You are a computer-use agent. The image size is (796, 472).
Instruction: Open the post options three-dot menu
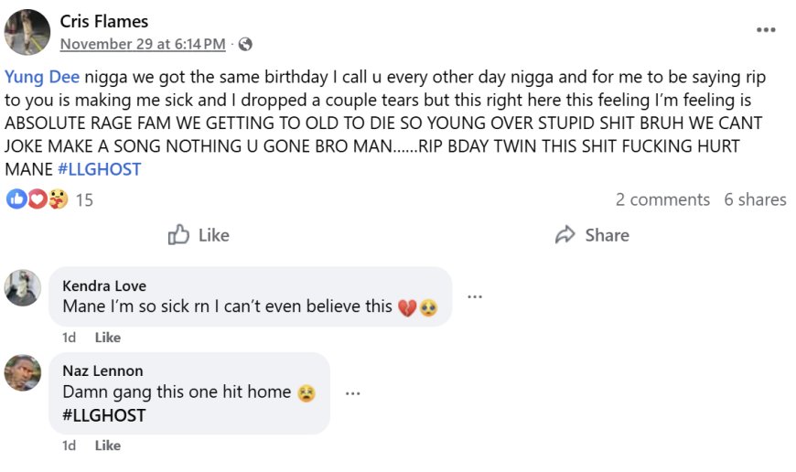(x=766, y=29)
